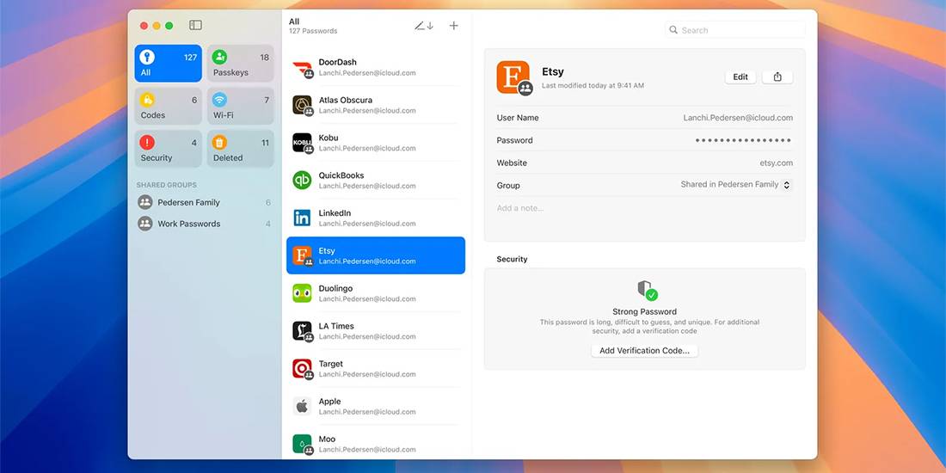Select the Atlas Obscura entry name
The width and height of the screenshot is (946, 473).
[345, 100]
